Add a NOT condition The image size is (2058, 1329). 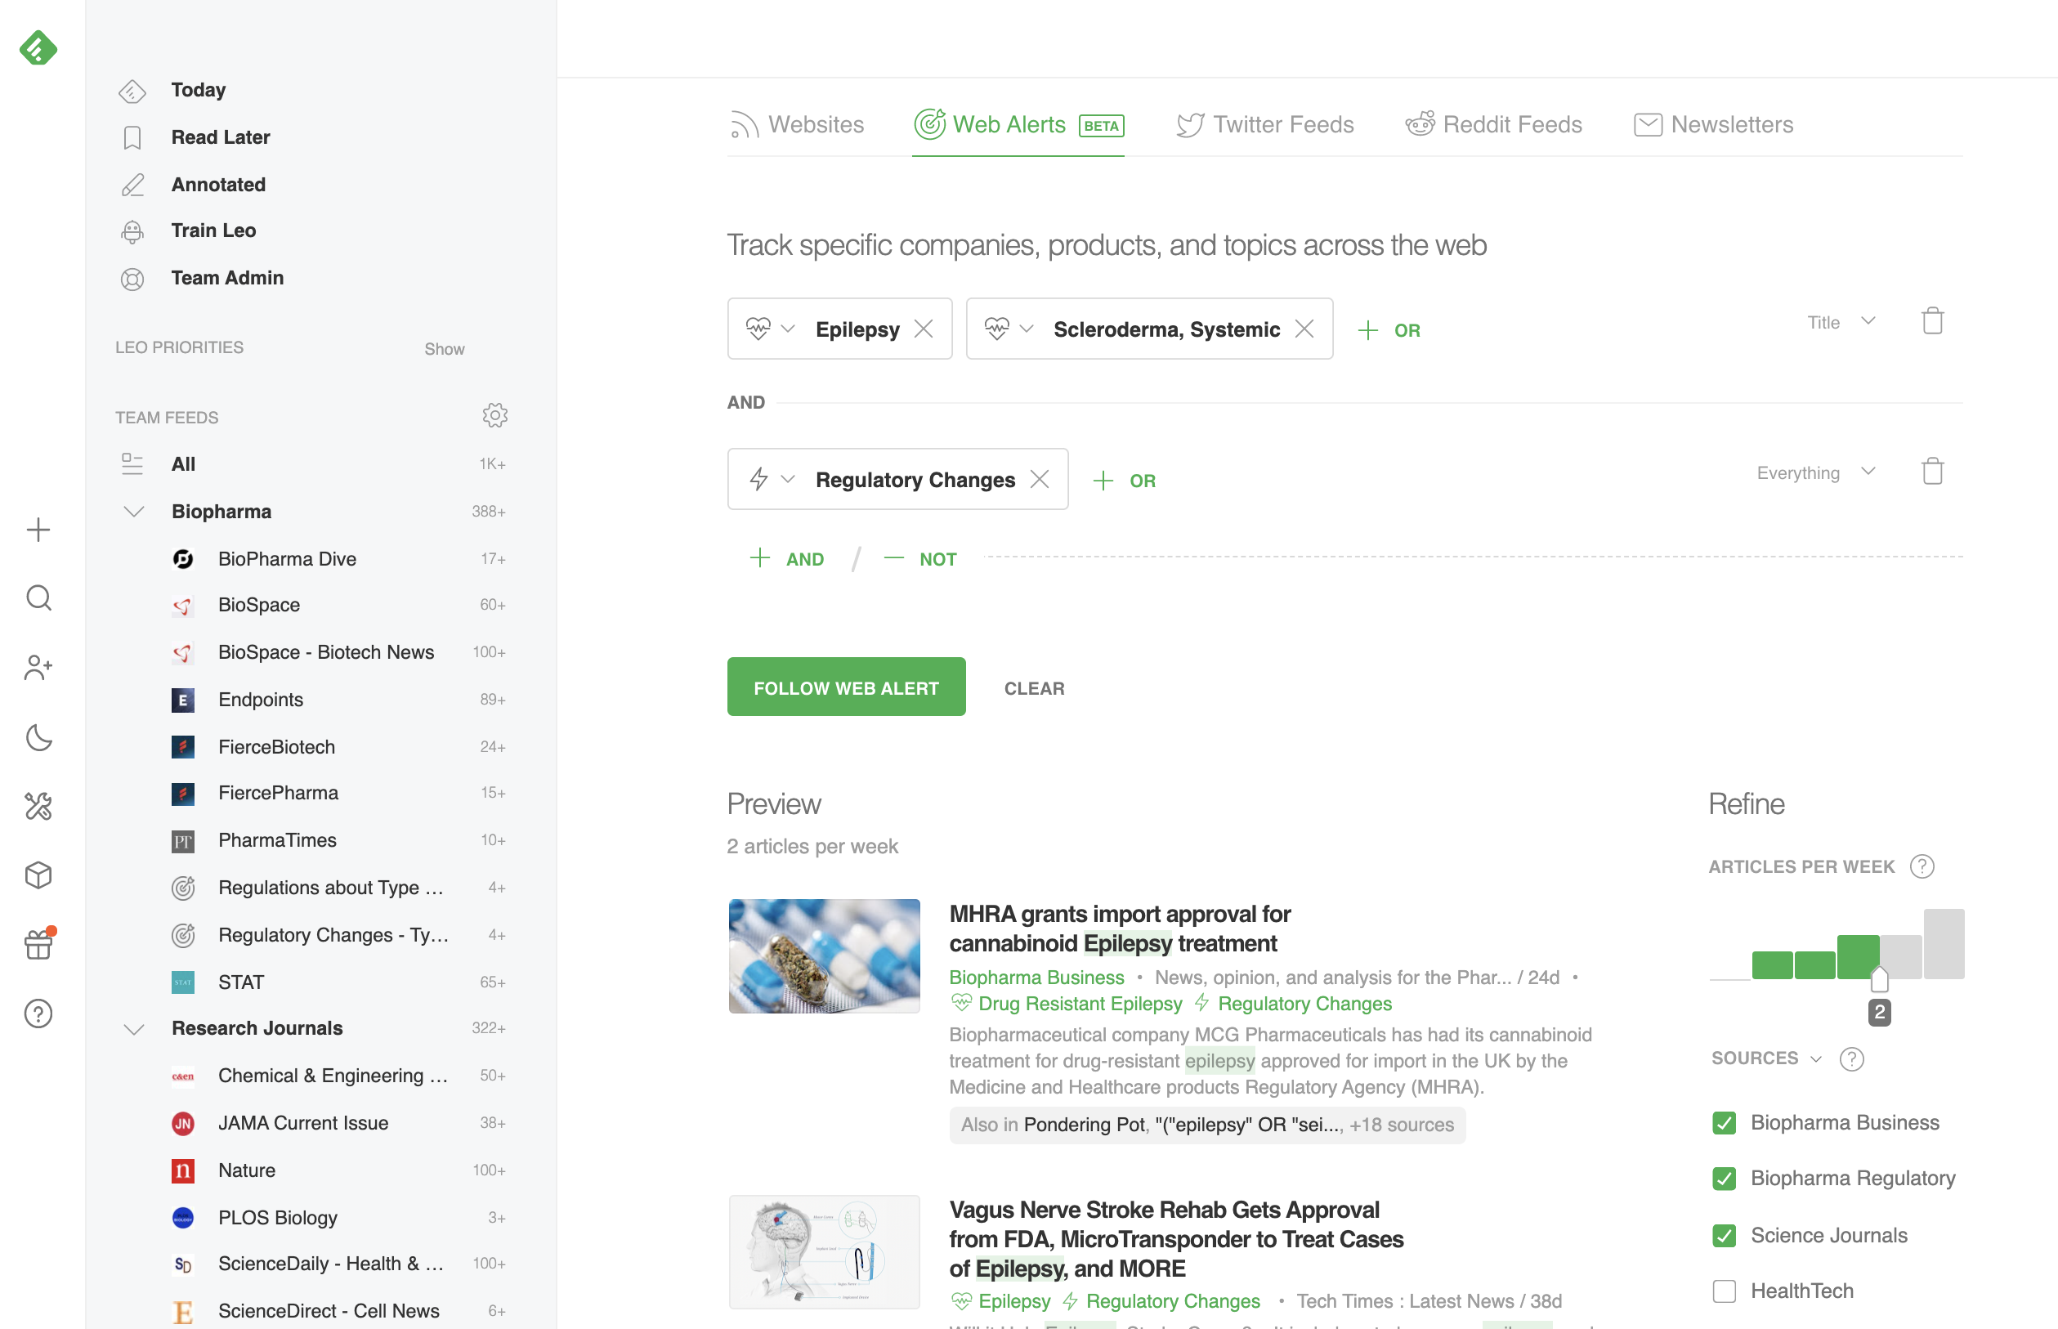[x=919, y=558]
